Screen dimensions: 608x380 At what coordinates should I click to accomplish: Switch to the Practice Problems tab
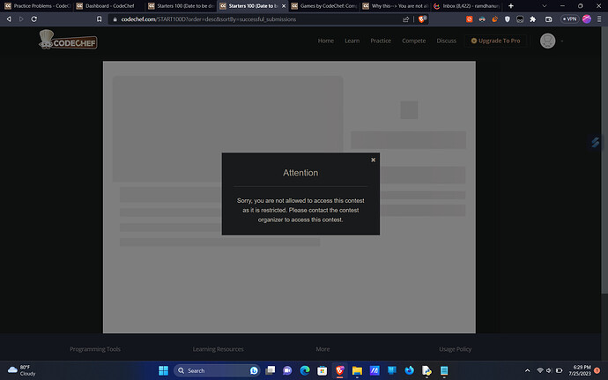[x=37, y=6]
